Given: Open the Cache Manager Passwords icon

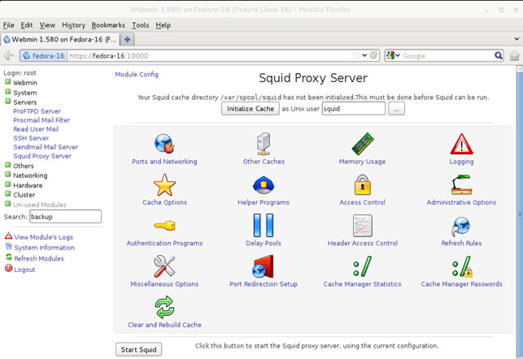Looking at the screenshot, I should click(462, 266).
